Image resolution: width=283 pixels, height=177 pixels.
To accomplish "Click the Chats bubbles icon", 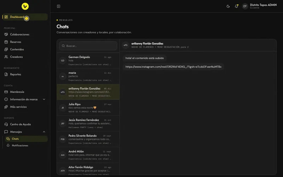I will point(8,139).
